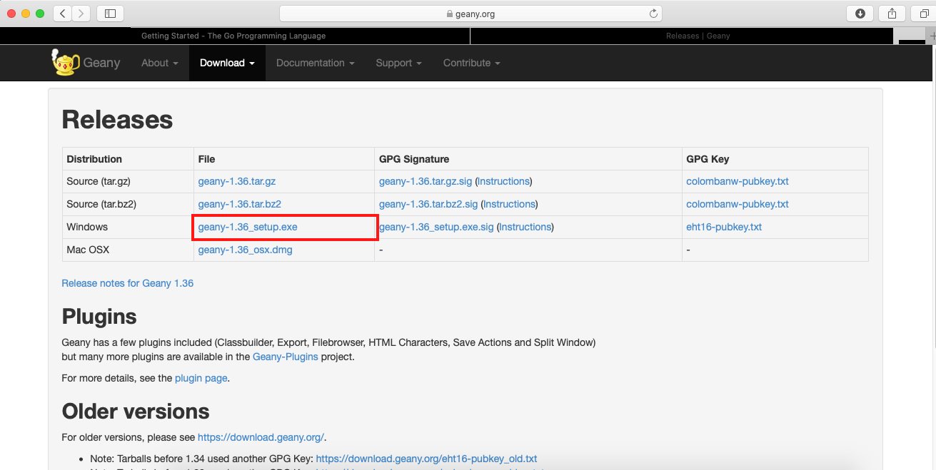Download geany-1.36_setup.exe for Windows
This screenshot has width=936, height=470.
point(248,227)
